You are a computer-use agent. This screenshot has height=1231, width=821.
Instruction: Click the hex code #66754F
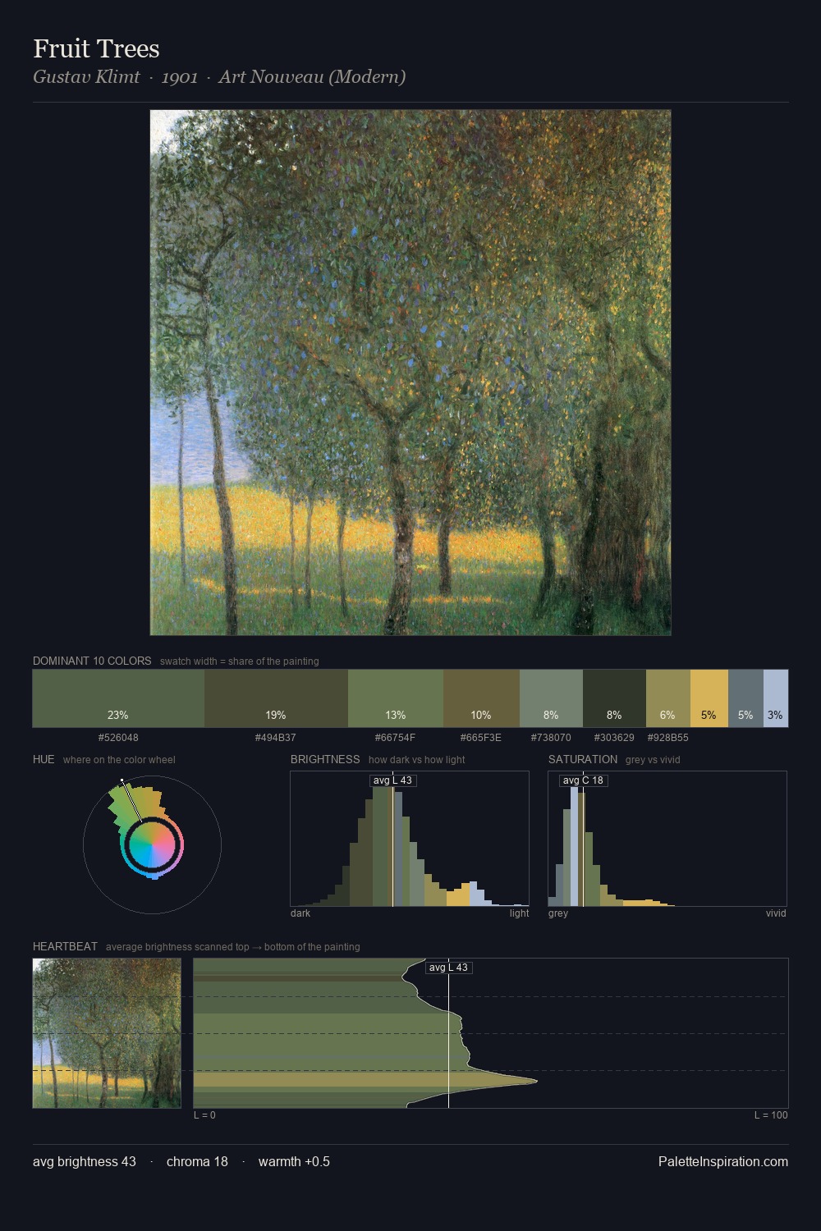(396, 738)
